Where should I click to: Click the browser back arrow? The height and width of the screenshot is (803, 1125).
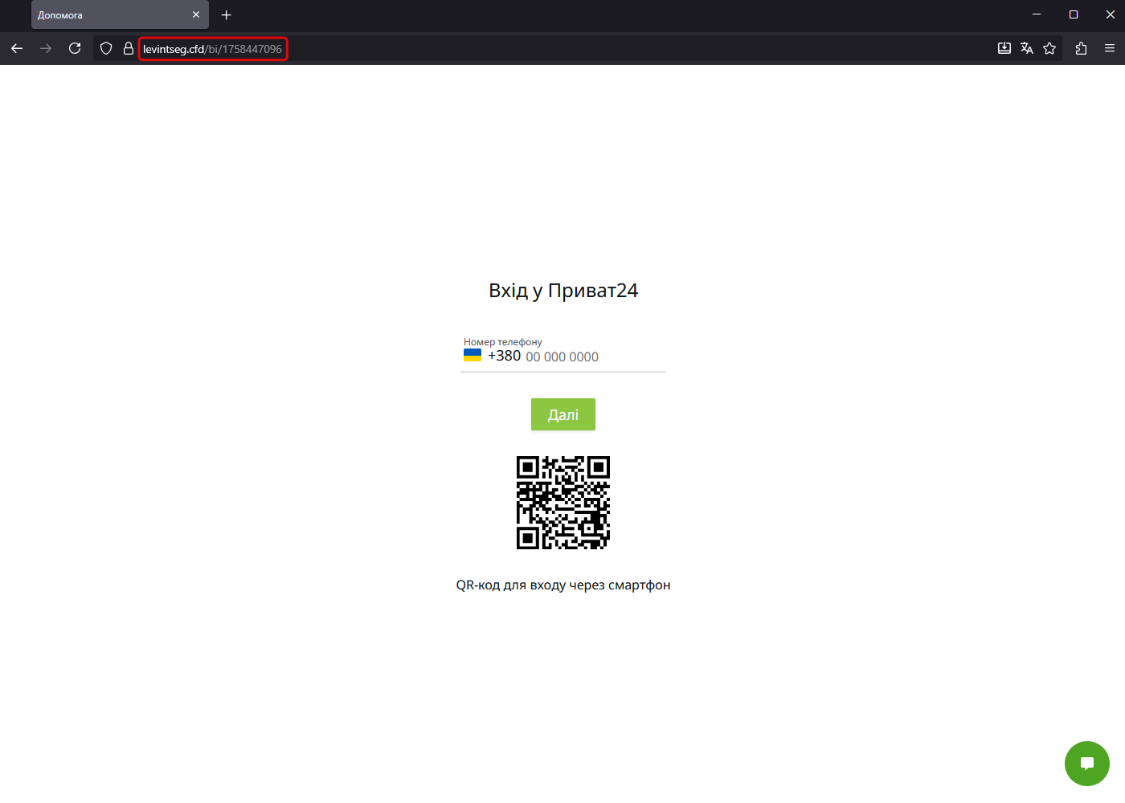tap(17, 49)
